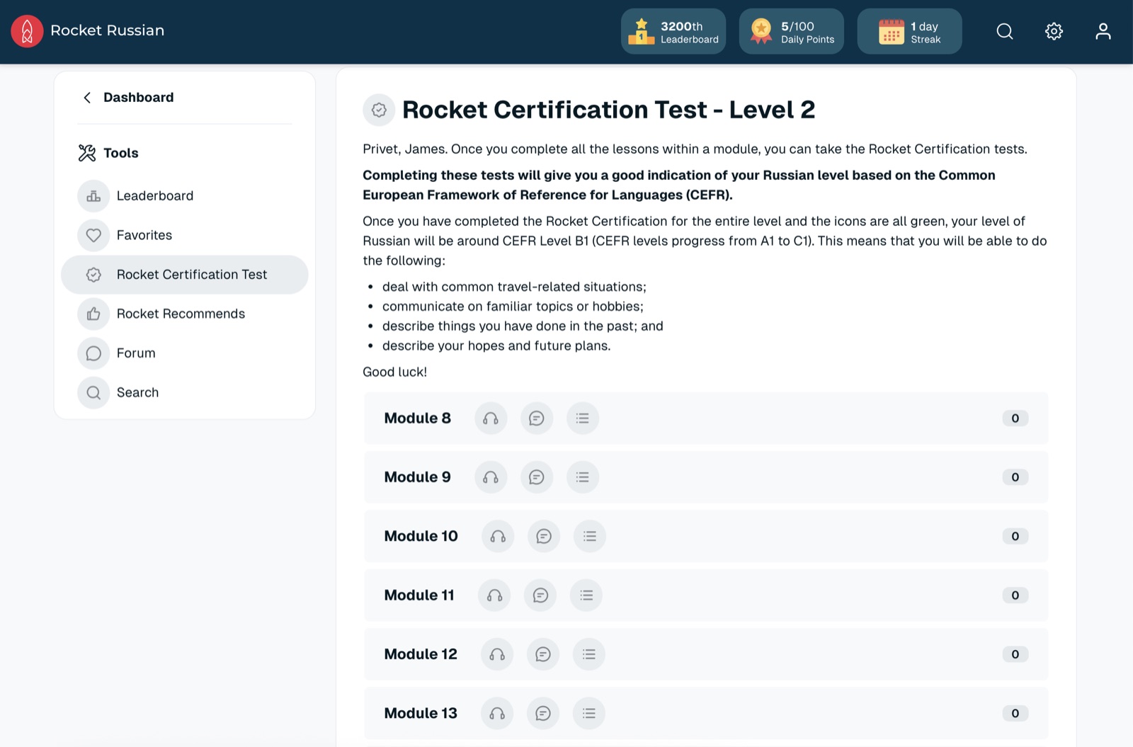Start Module 9 quiz (list icon)

[x=583, y=477]
